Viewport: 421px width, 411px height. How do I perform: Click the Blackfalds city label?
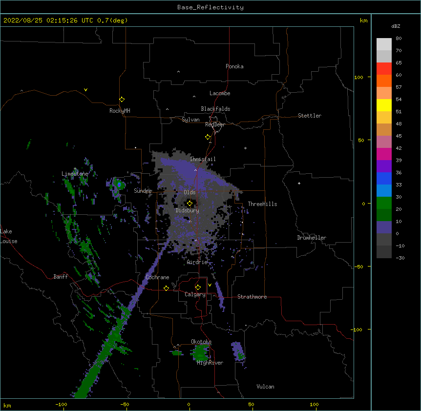215,109
